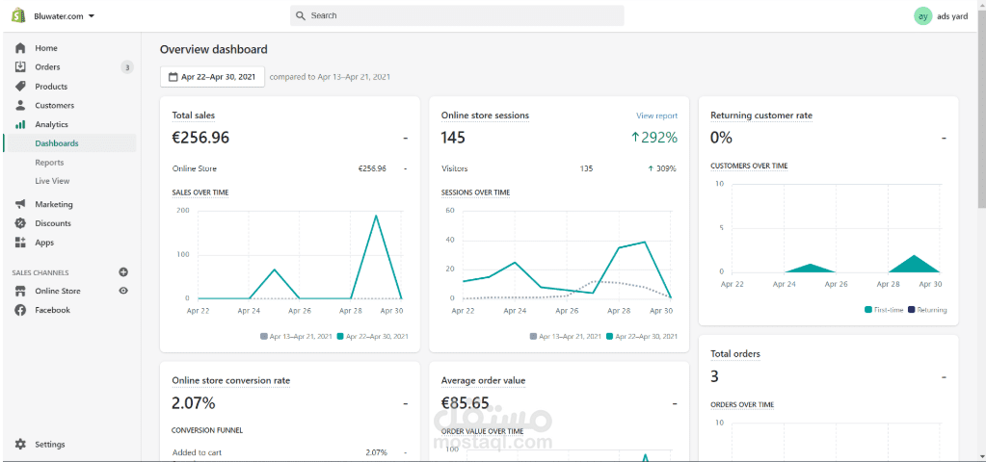Click the ads yard account name

[x=952, y=16]
